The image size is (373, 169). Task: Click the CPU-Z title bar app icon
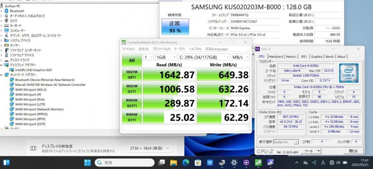258,49
